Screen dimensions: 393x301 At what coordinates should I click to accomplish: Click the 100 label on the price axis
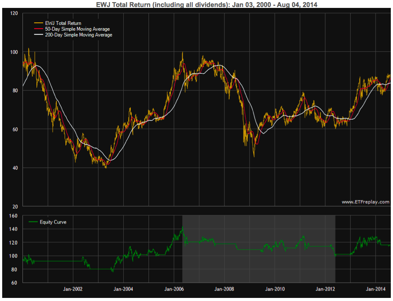coord(14,52)
